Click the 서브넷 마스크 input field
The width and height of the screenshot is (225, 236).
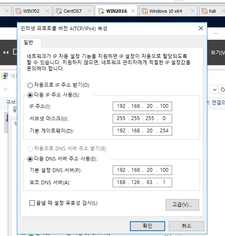pyautogui.click(x=142, y=118)
